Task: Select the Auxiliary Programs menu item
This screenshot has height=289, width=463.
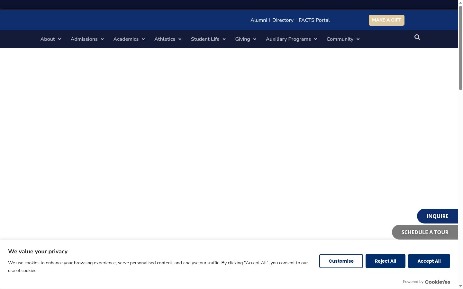Action: coord(288,39)
